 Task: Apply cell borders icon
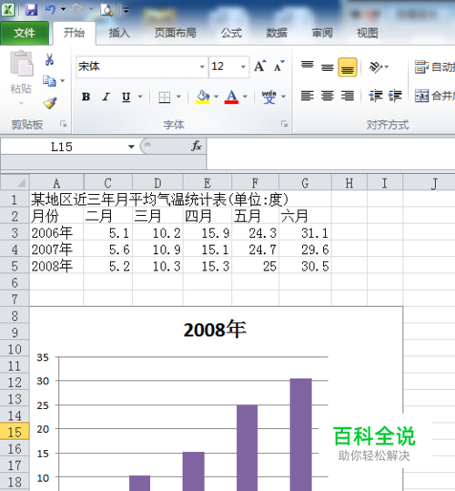click(x=165, y=97)
